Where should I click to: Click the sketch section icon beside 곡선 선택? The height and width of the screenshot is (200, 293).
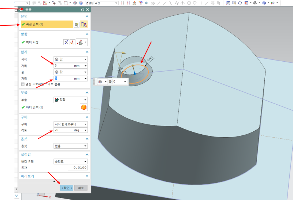point(76,25)
